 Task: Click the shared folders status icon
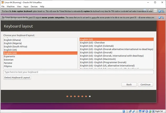pyautogui.click(x=137, y=111)
